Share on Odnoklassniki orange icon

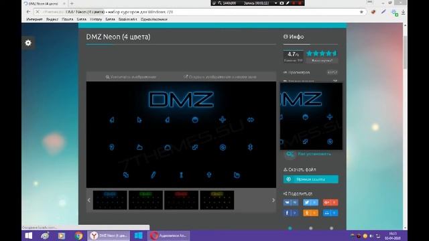click(x=310, y=213)
